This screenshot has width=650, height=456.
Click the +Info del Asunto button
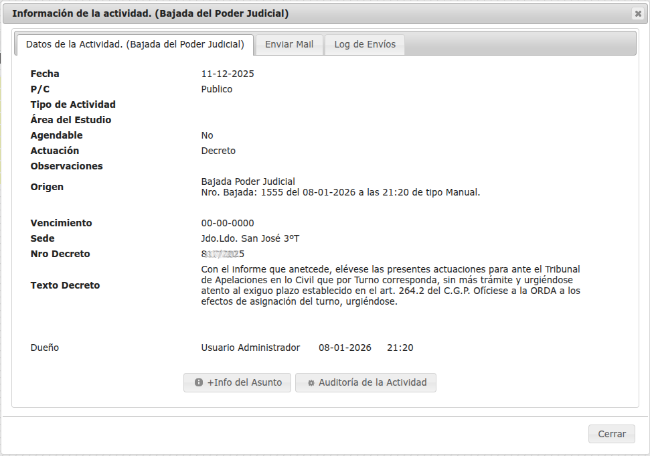point(237,383)
